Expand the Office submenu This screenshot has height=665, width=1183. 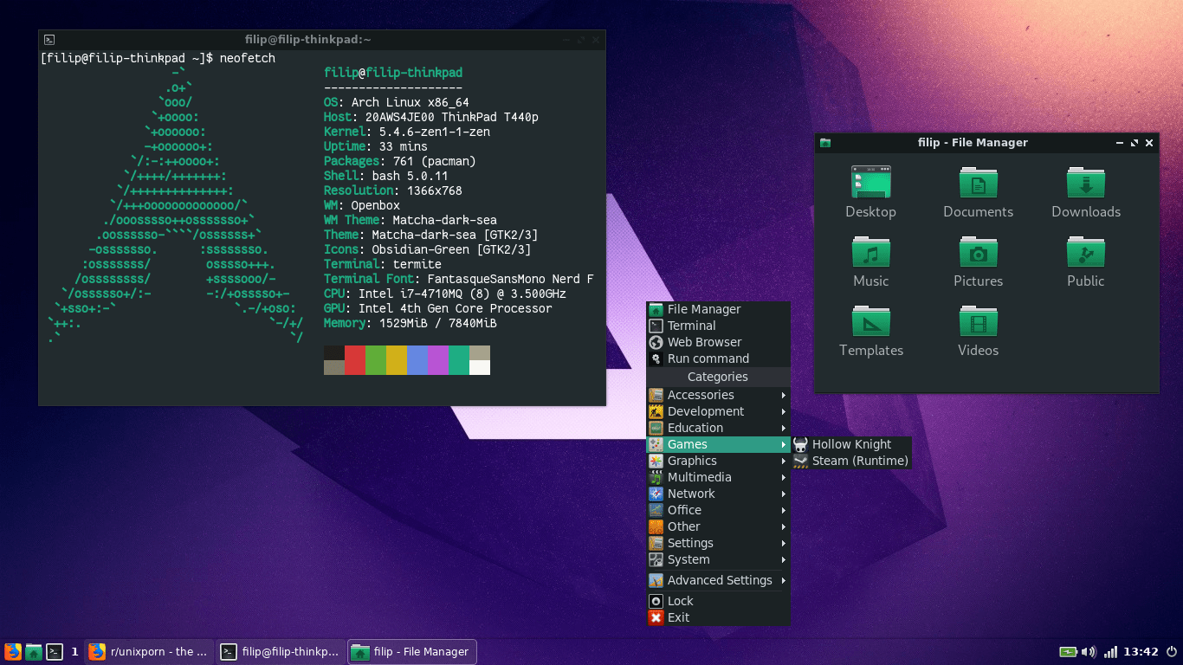pos(718,510)
